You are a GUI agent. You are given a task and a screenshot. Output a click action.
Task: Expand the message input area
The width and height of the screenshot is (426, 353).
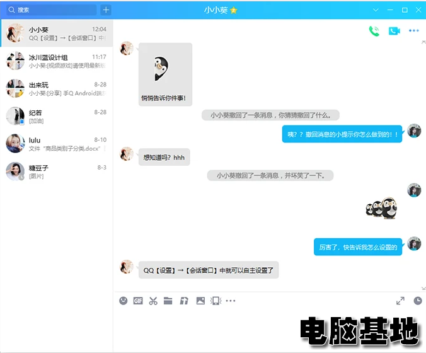tap(400, 301)
